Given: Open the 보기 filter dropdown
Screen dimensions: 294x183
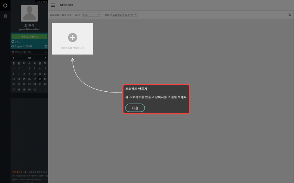Looking at the screenshot, I should [x=91, y=14].
